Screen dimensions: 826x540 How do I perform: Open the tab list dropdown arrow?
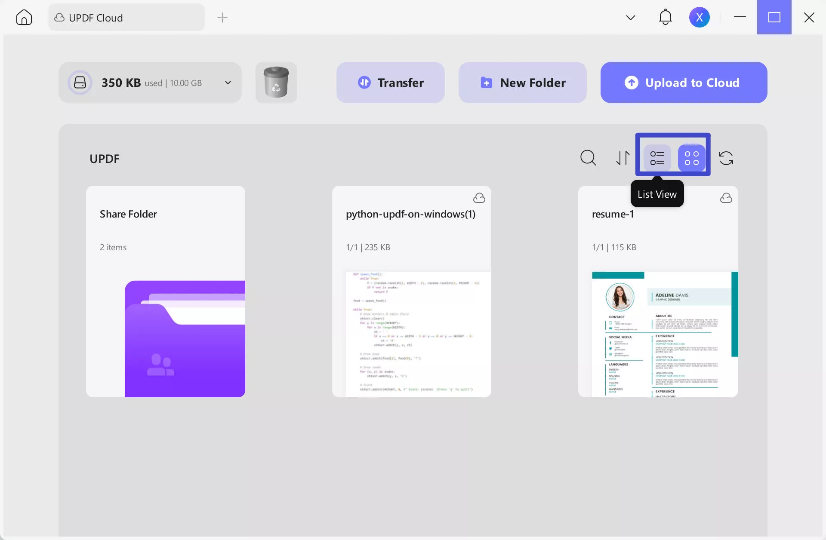(631, 18)
